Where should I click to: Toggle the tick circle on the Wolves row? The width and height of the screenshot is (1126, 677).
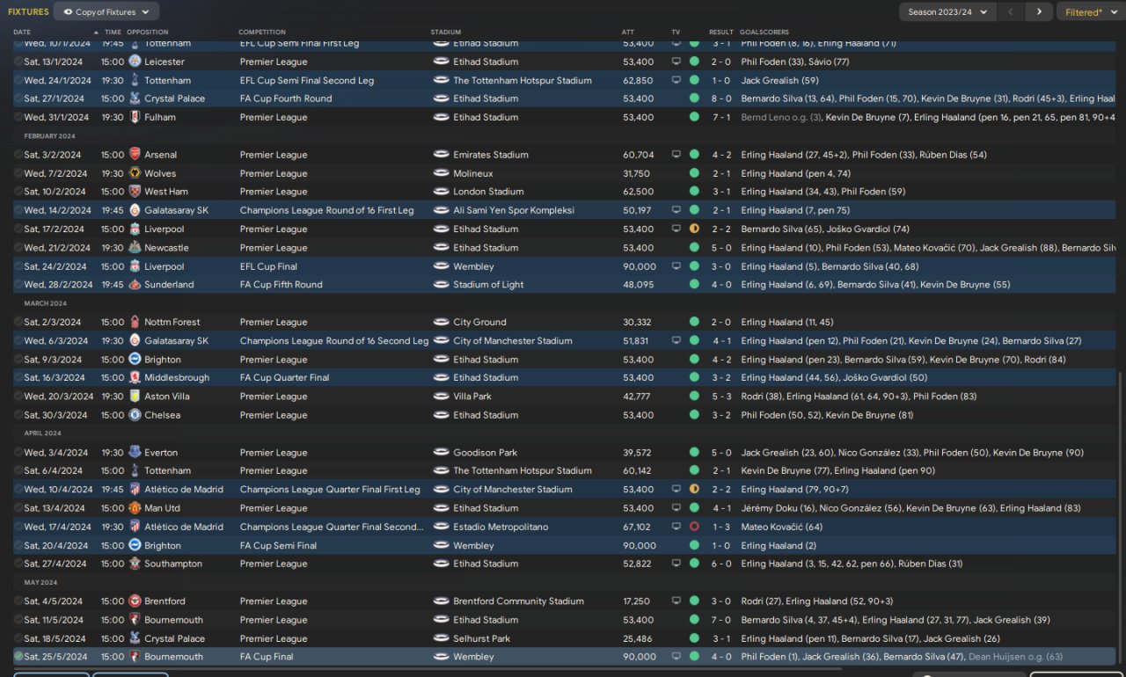click(18, 173)
